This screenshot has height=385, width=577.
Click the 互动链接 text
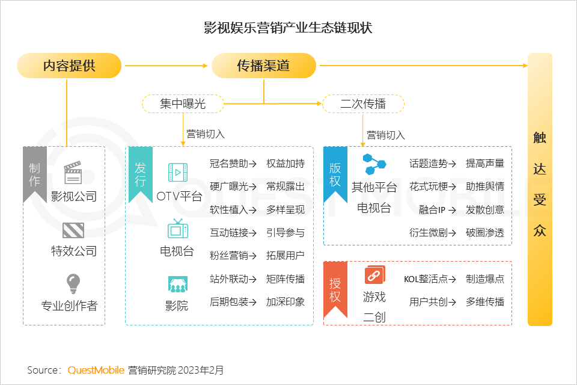pos(229,232)
